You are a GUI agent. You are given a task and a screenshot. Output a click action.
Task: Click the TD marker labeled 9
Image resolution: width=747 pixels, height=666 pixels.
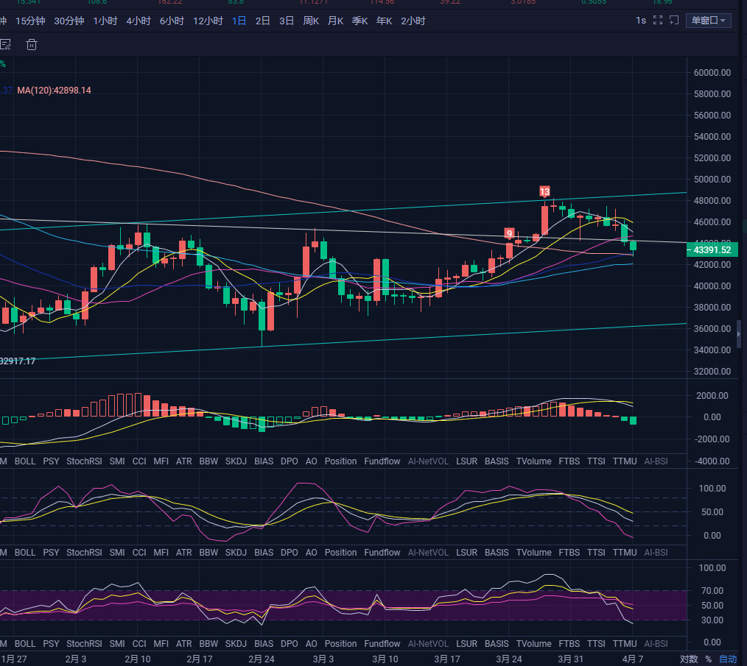[x=509, y=233]
